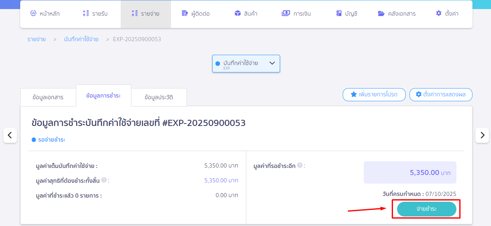491x226 pixels.
Task: Click EXP-20250900053 in the breadcrumb
Action: (137, 40)
